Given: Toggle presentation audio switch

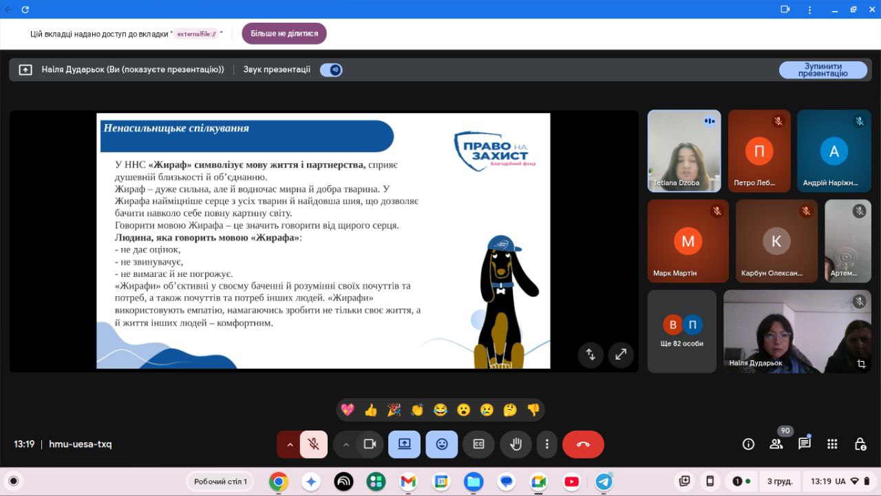Looking at the screenshot, I should 331,70.
